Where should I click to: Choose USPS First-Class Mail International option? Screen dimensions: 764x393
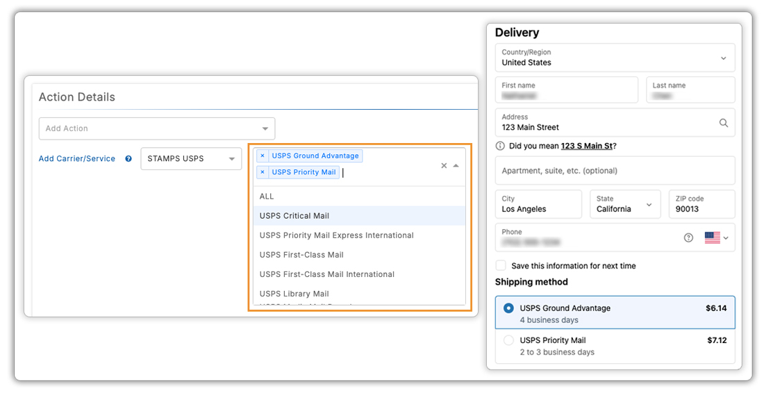click(359, 274)
